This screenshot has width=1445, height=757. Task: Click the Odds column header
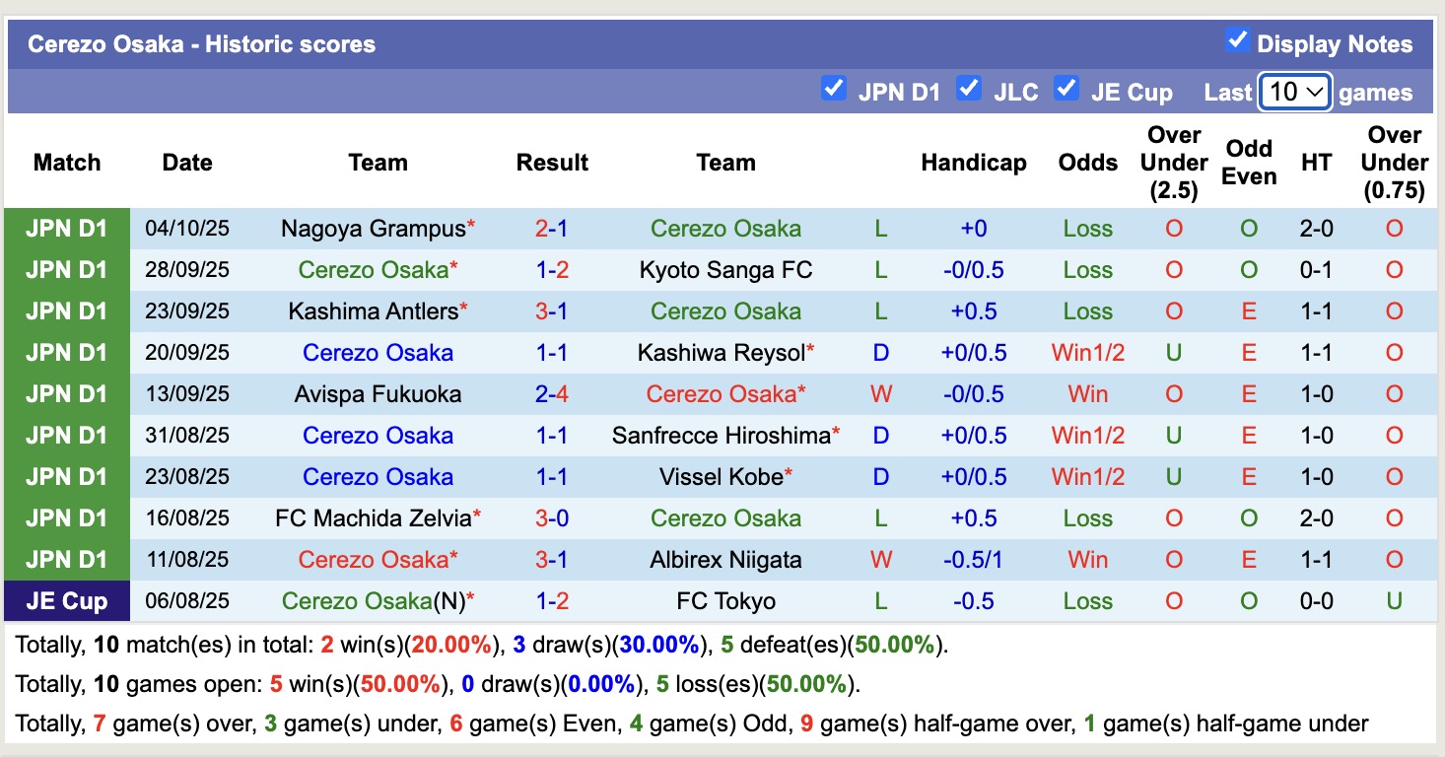[x=1088, y=163]
